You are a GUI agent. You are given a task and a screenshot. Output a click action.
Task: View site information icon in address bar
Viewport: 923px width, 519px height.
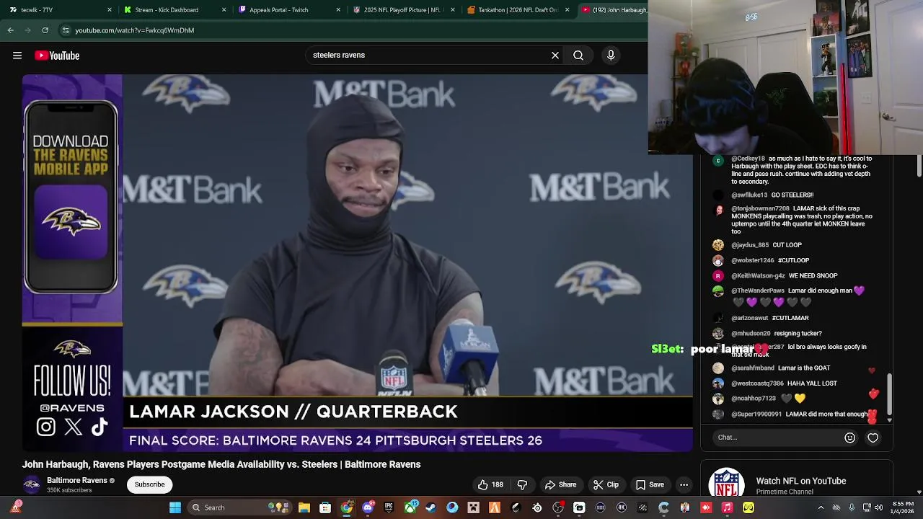click(66, 30)
